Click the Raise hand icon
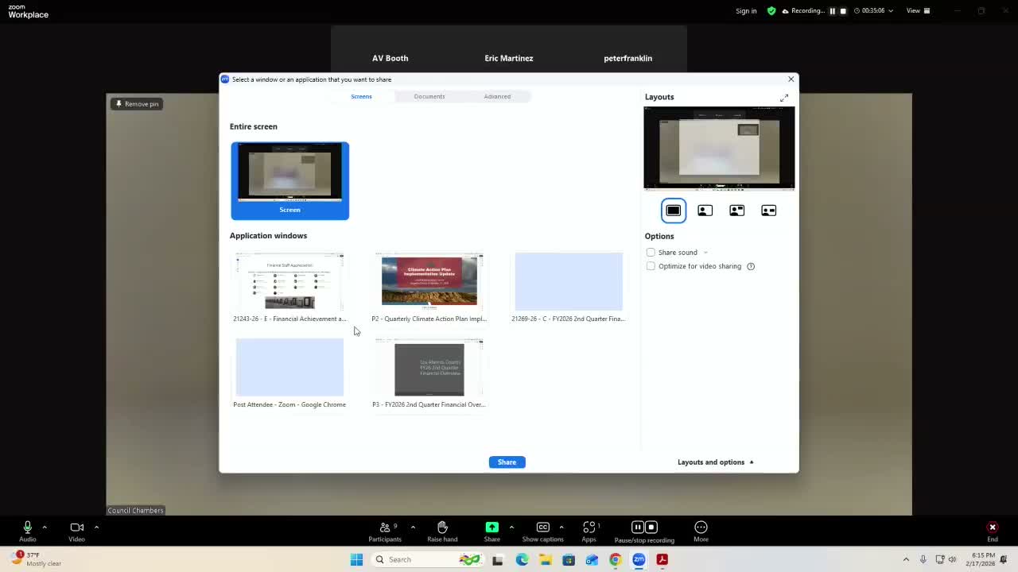 click(x=442, y=528)
